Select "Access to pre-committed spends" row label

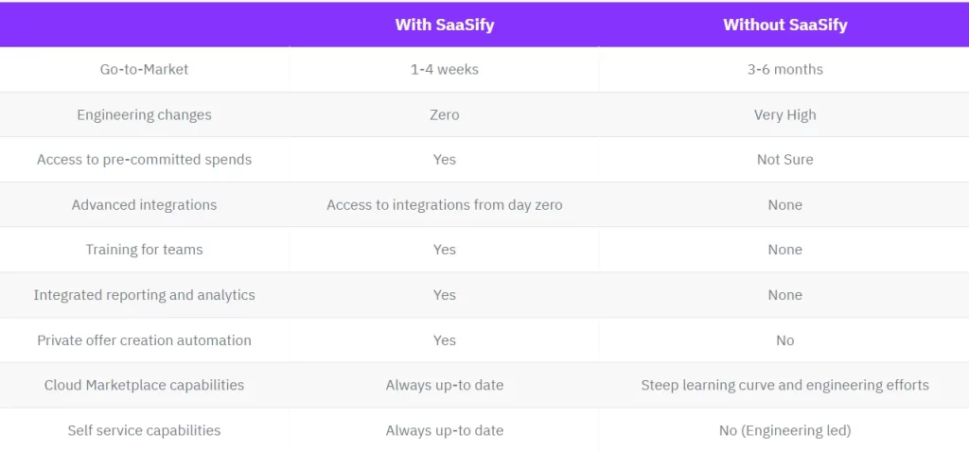click(x=145, y=160)
